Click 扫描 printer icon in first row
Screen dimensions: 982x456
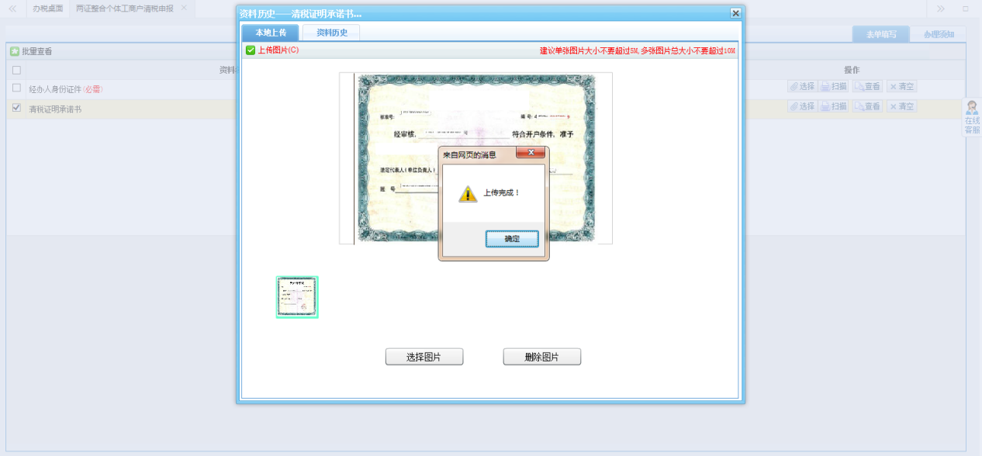coord(825,87)
